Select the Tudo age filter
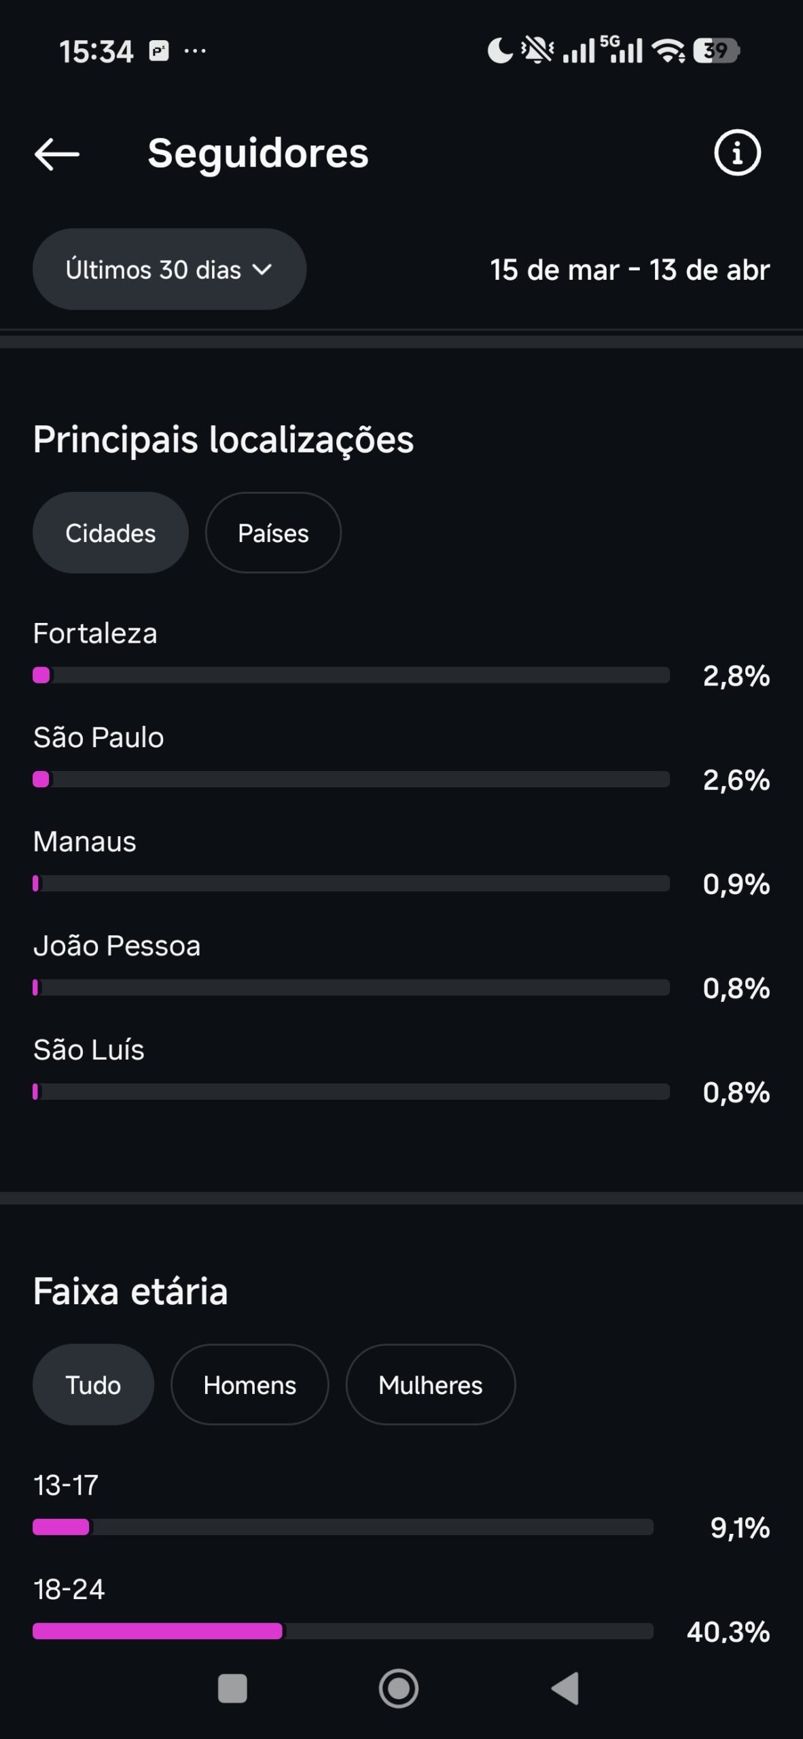This screenshot has height=1739, width=803. pyautogui.click(x=93, y=1385)
